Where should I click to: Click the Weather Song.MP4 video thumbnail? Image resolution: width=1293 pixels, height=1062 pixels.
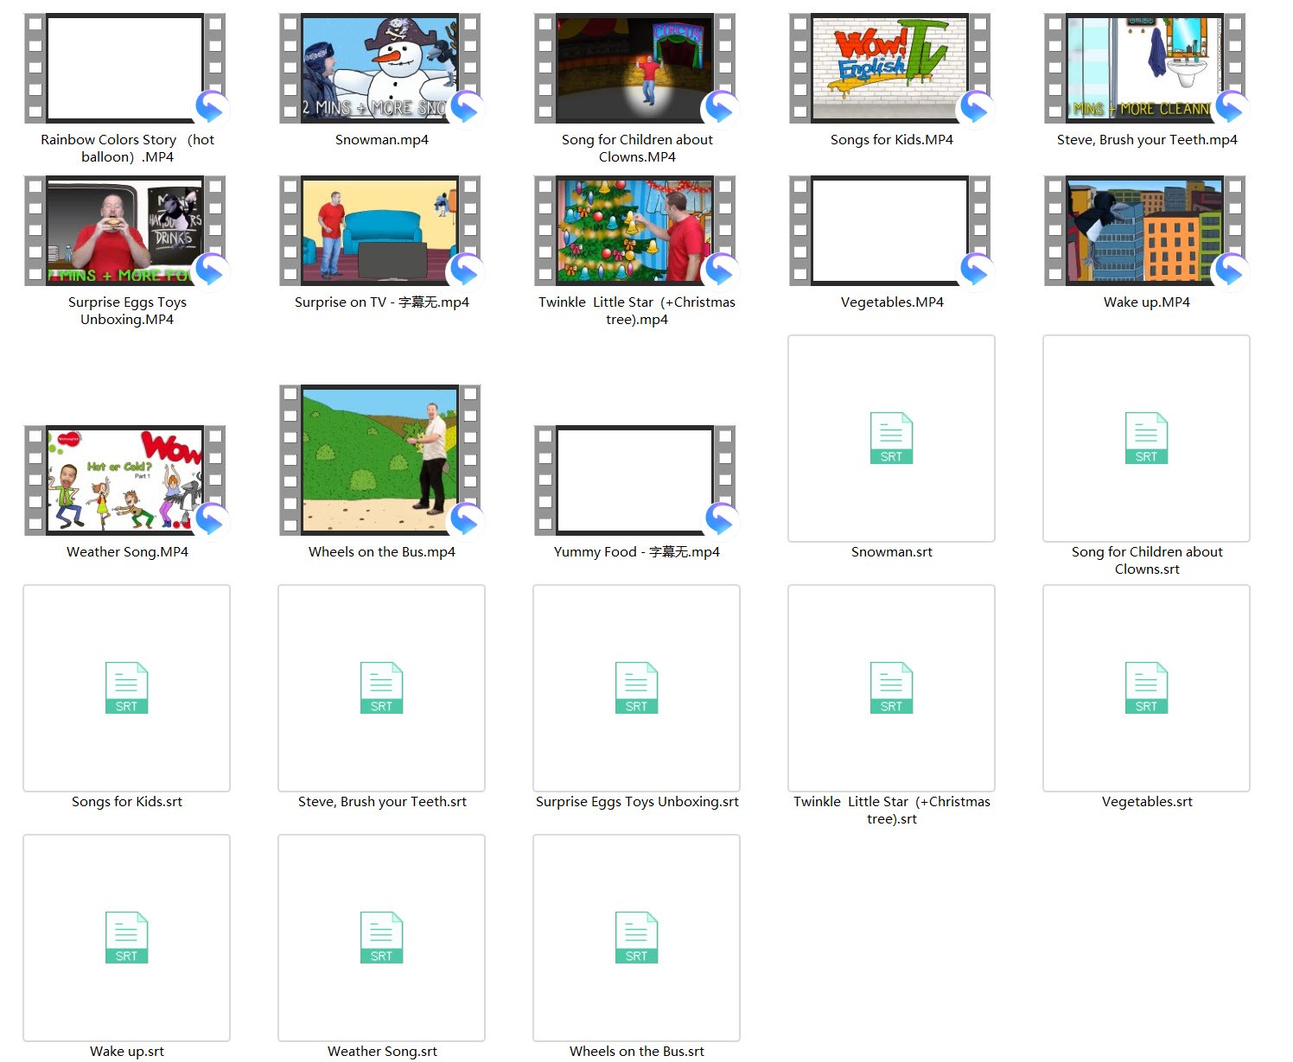coord(125,480)
